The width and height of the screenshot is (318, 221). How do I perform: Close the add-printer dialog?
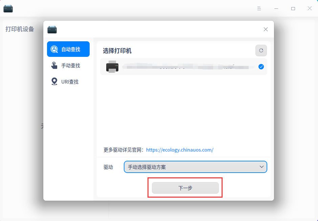point(266,29)
